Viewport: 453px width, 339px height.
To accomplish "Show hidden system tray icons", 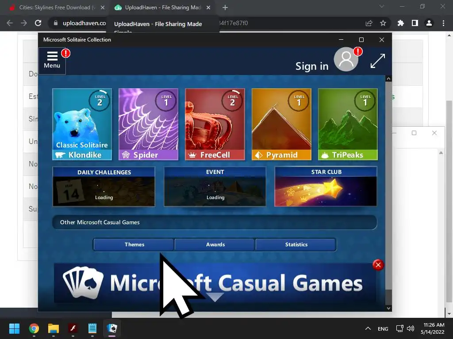I will point(368,328).
